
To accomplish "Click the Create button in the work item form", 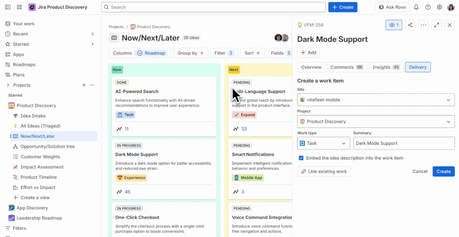I will pos(443,171).
